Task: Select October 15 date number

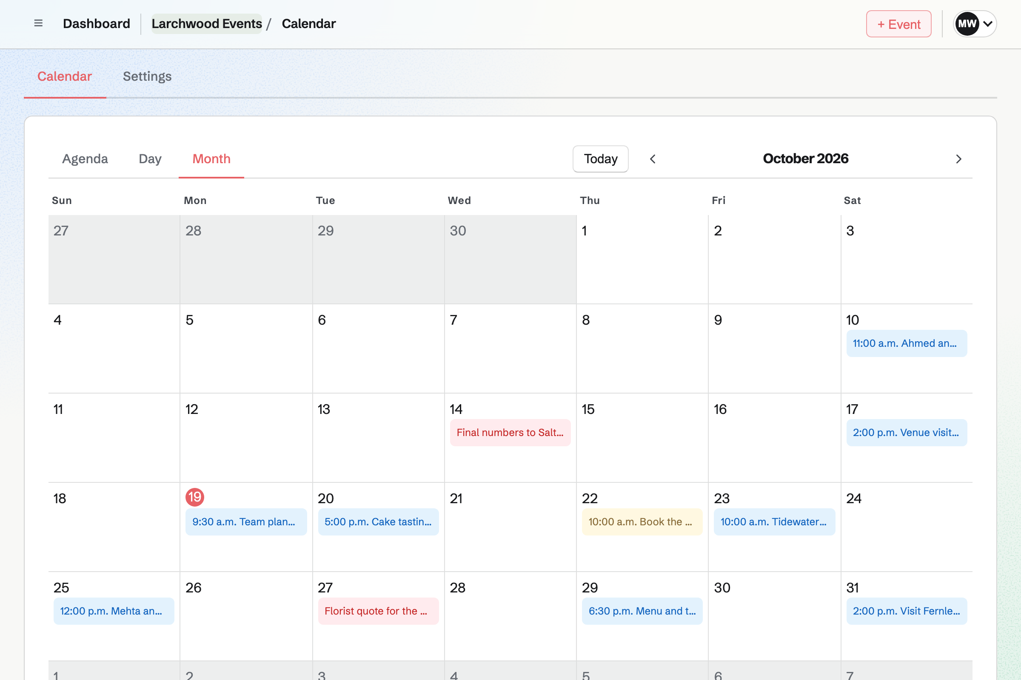Action: pos(588,409)
